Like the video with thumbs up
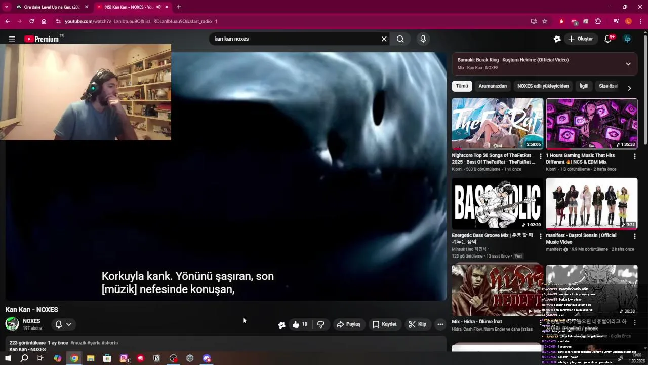 [300, 324]
